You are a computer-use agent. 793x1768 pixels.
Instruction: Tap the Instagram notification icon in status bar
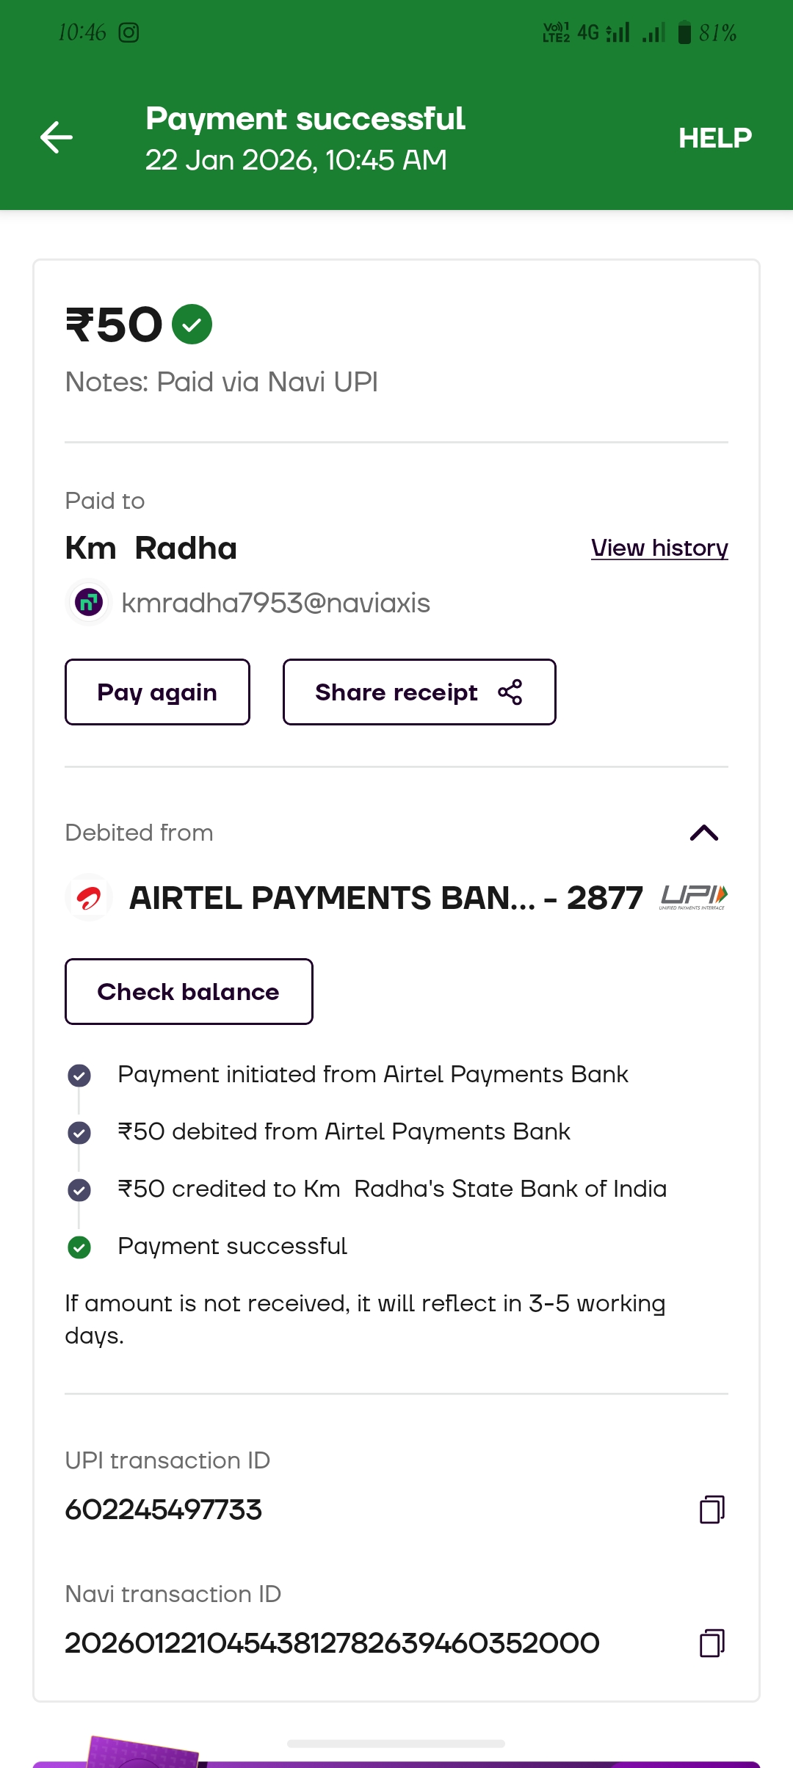(x=128, y=32)
